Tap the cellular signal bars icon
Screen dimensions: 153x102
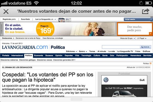4,3
